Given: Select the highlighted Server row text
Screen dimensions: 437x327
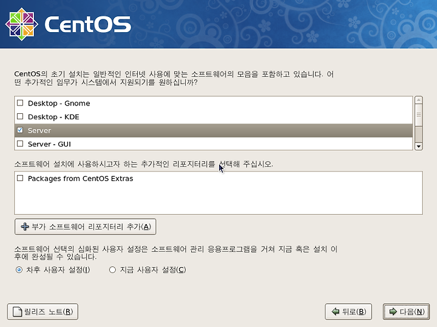Looking at the screenshot, I should click(39, 130).
